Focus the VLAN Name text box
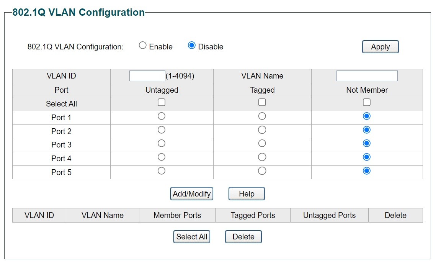The image size is (441, 262). [x=367, y=76]
